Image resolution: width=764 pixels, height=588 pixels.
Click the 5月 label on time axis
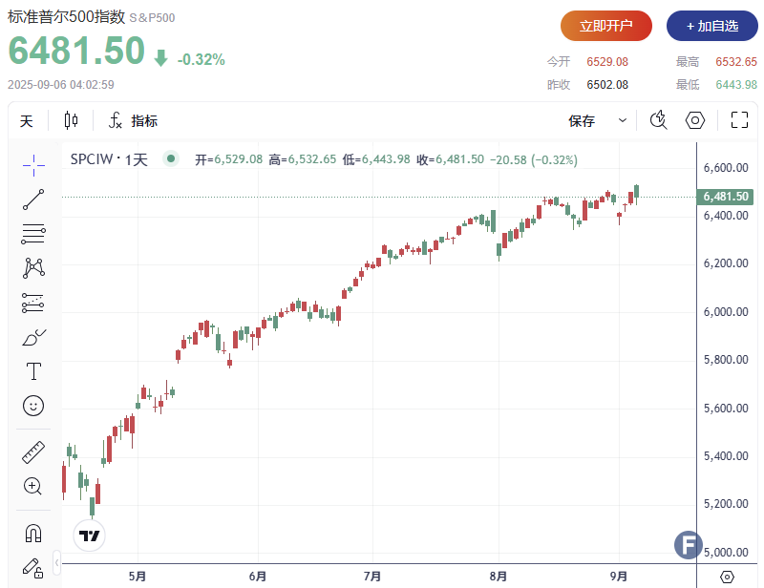pyautogui.click(x=138, y=577)
